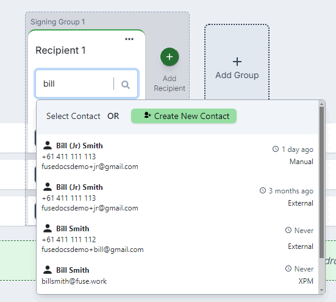The height and width of the screenshot is (302, 336).
Task: Click the 3 months ago timestamp
Action: pyautogui.click(x=291, y=191)
